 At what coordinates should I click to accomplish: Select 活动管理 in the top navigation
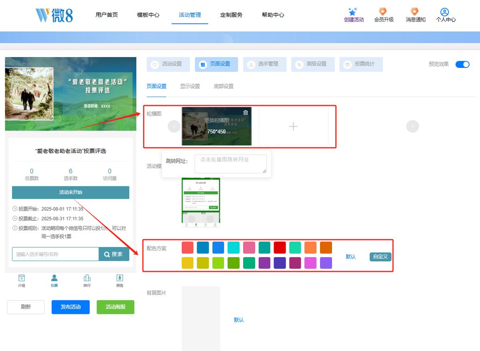coord(190,15)
